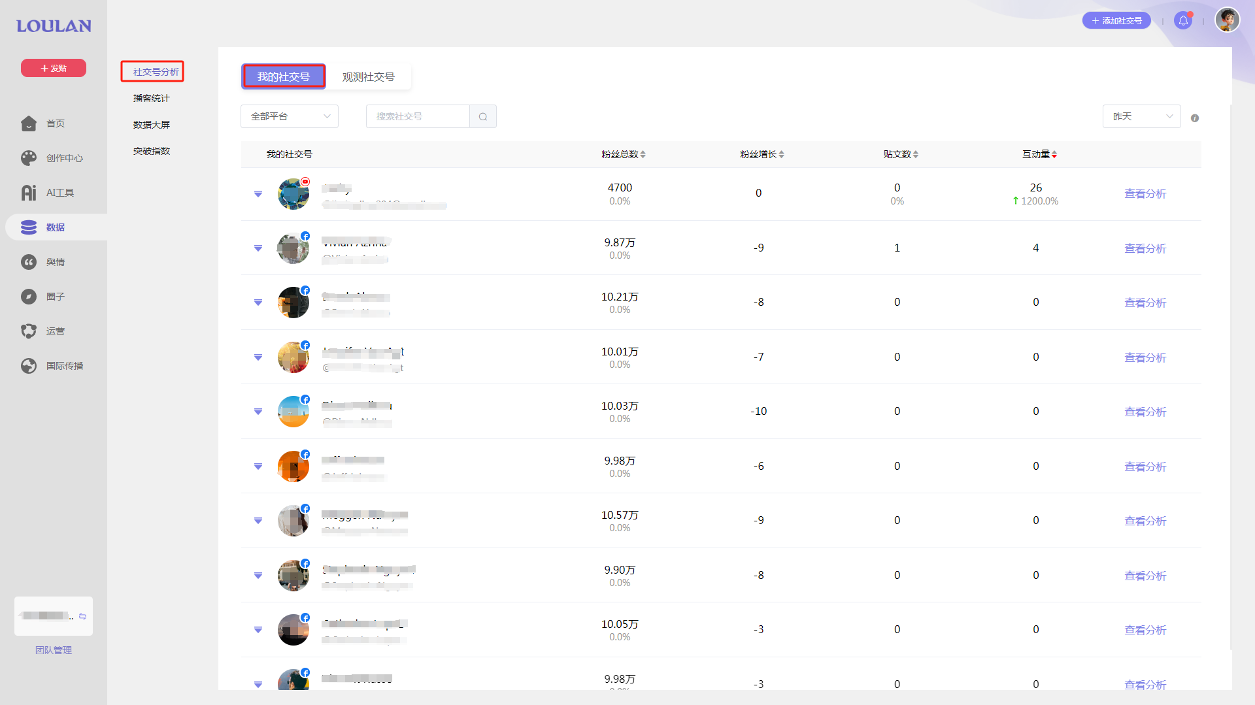
Task: Click 查看分析 for the 9.87万 account
Action: tap(1145, 248)
